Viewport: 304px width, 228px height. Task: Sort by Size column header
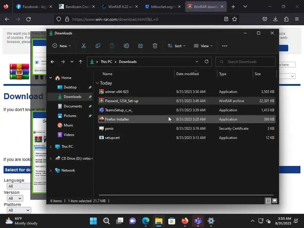click(257, 74)
